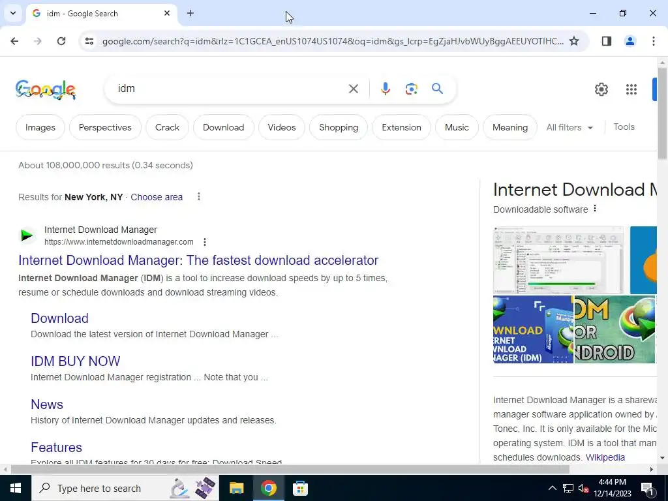Click taskbar Type here to search box
The width and height of the screenshot is (668, 501).
point(125,488)
